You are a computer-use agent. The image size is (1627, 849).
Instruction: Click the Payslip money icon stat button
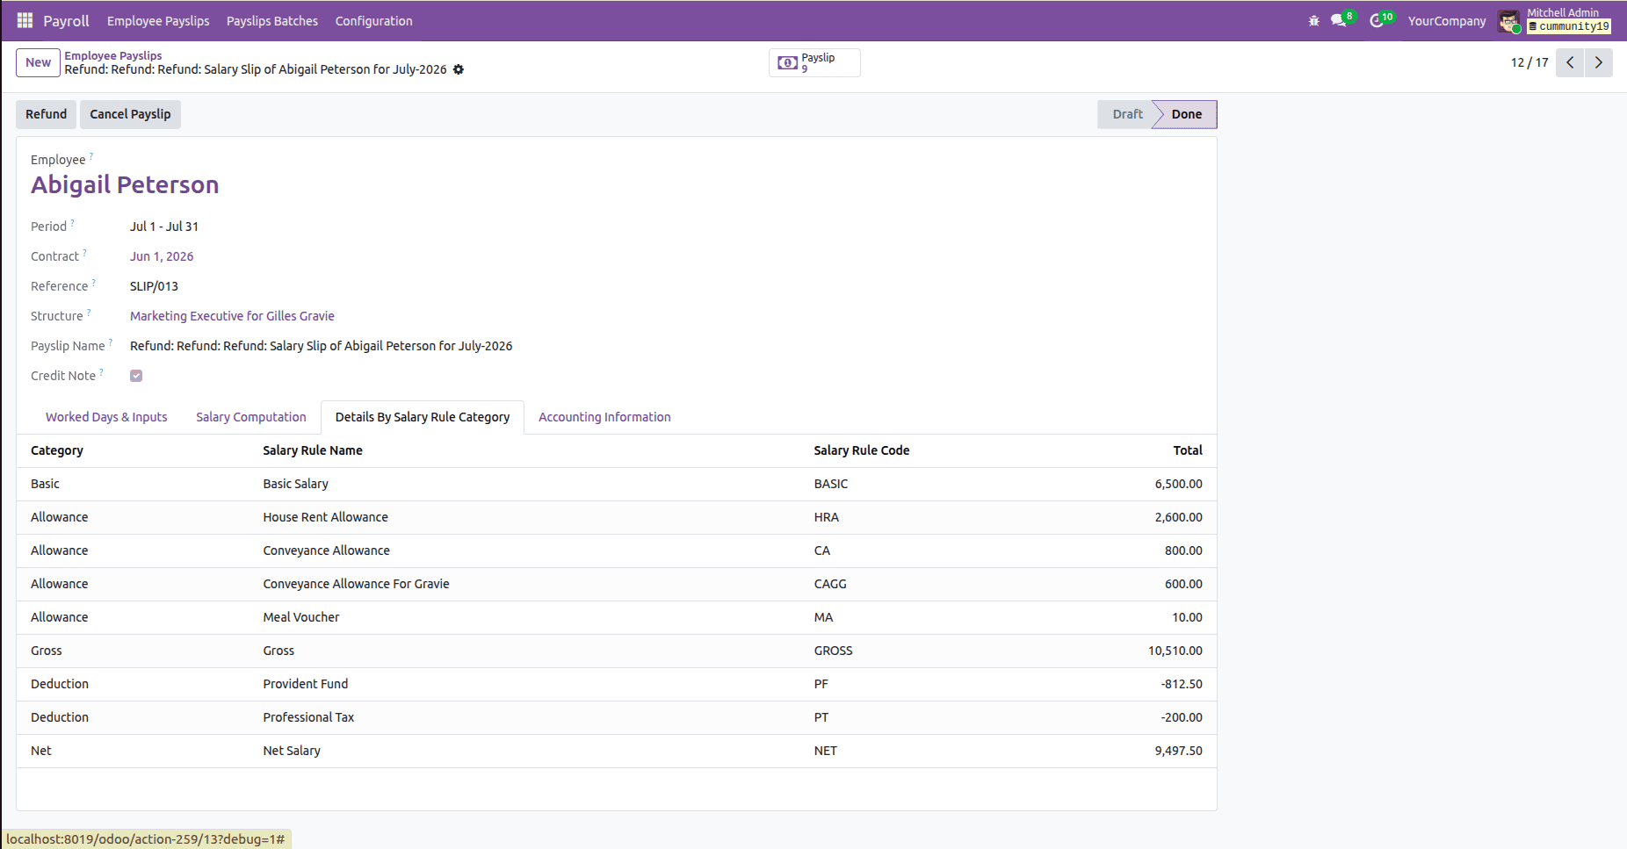click(814, 62)
